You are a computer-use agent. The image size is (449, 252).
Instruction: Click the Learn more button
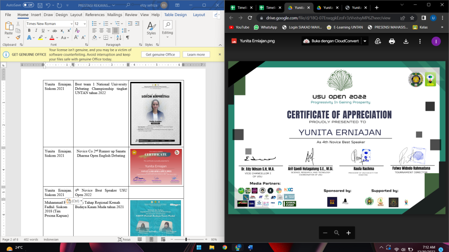pyautogui.click(x=196, y=55)
